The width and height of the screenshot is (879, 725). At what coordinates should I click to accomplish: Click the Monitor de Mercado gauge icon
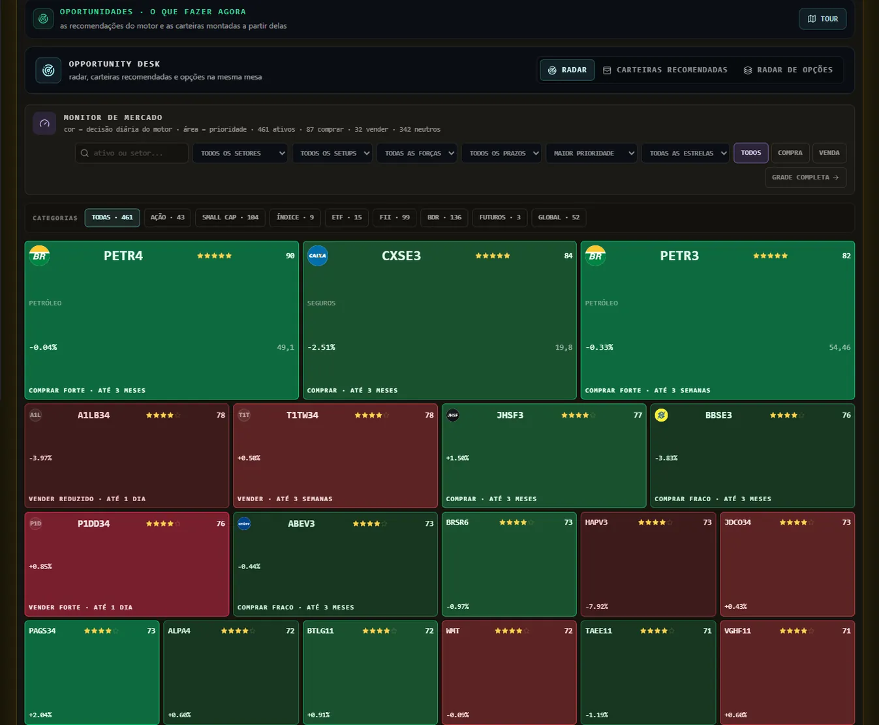[44, 123]
